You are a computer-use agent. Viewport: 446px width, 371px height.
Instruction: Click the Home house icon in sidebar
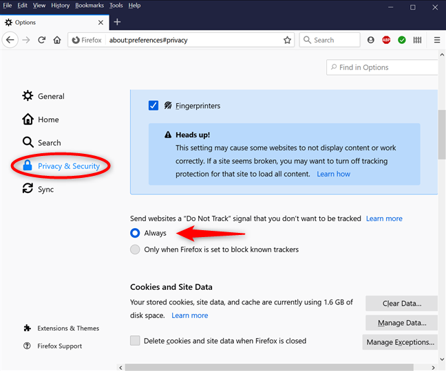click(28, 120)
